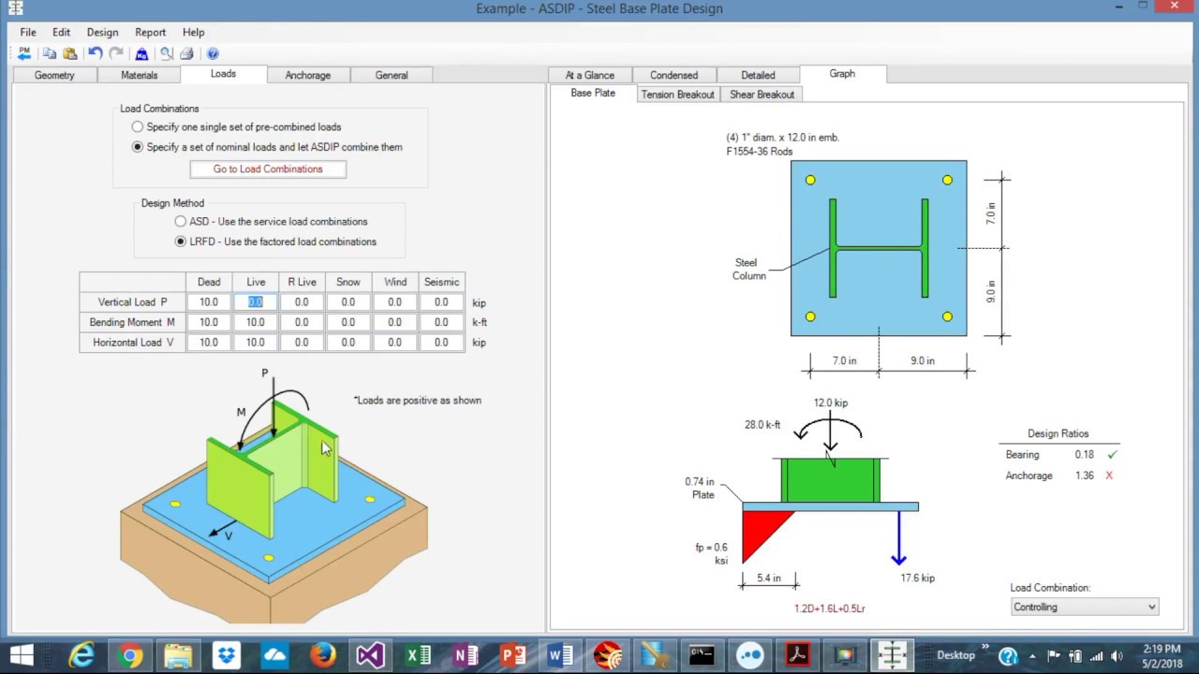The width and height of the screenshot is (1199, 674).
Task: Click Vertical Load P Wind field
Action: point(394,302)
